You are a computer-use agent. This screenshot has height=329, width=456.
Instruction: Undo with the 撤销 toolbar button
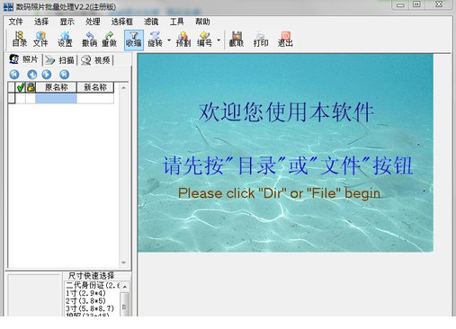(89, 40)
